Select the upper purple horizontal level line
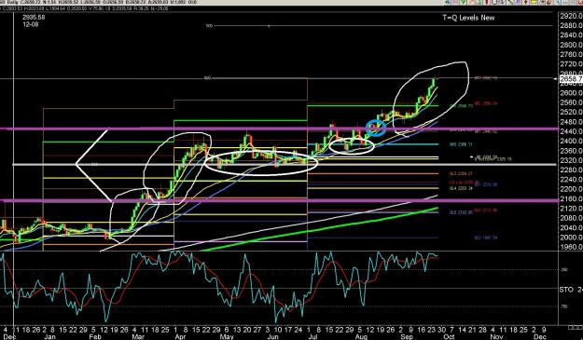This screenshot has height=340, width=583. (x=279, y=129)
